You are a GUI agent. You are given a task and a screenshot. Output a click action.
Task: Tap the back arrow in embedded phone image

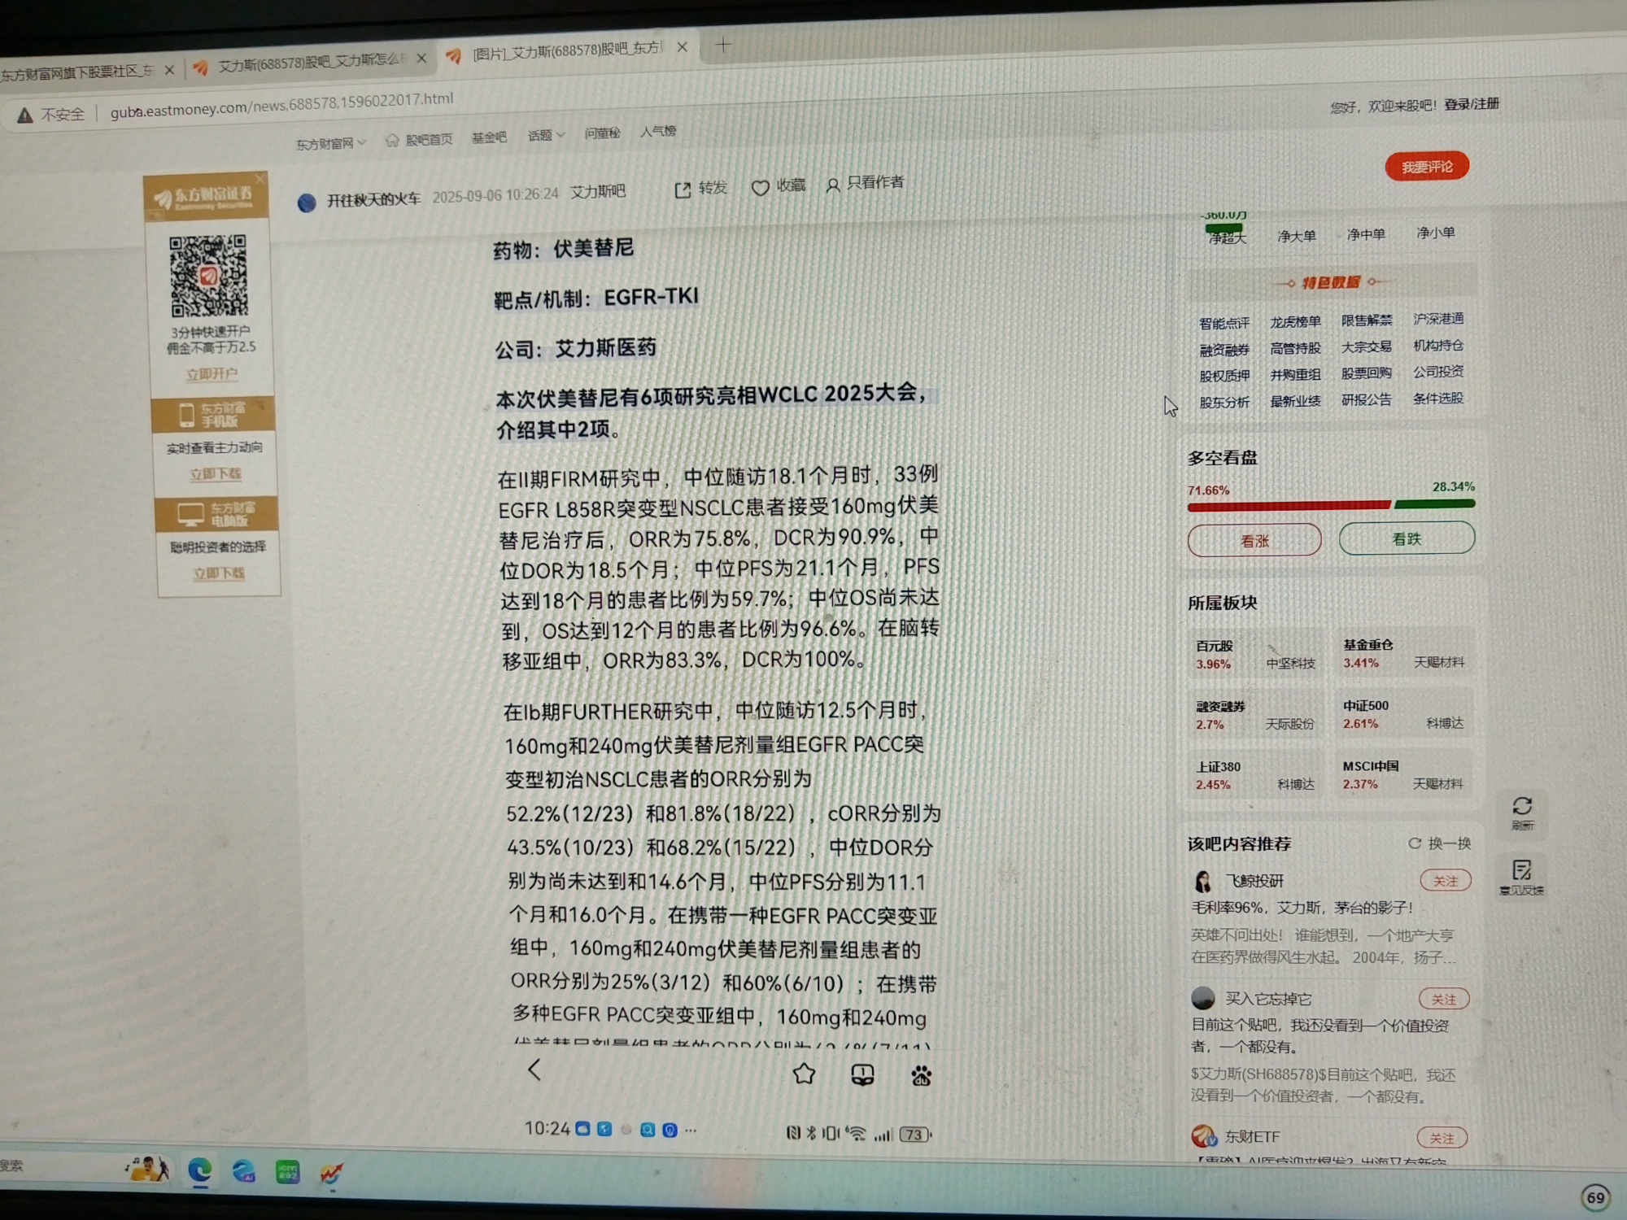pyautogui.click(x=534, y=1070)
